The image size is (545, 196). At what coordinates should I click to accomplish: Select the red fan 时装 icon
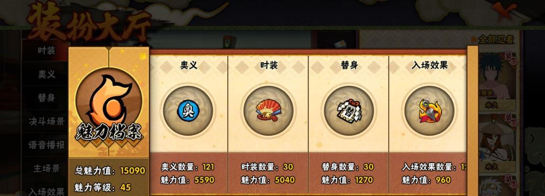pos(268,111)
